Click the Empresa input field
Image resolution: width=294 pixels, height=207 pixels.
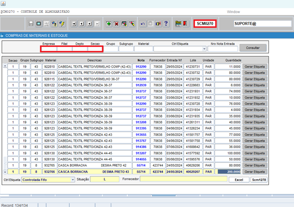49,49
